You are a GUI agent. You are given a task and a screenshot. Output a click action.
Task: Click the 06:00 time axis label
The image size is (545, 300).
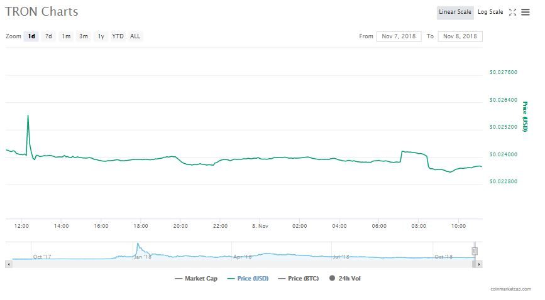tap(379, 226)
